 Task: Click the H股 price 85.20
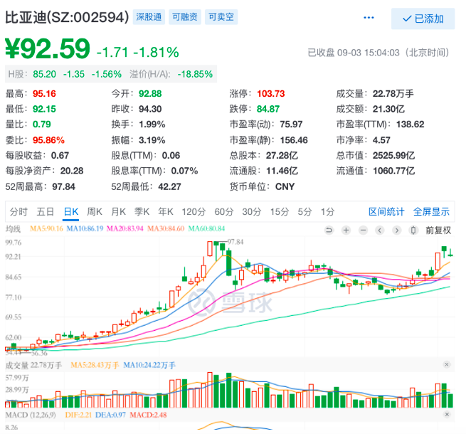click(x=45, y=74)
